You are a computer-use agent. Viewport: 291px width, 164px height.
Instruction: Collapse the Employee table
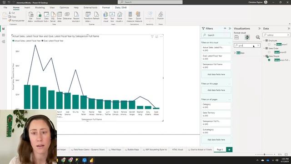coord(264,41)
